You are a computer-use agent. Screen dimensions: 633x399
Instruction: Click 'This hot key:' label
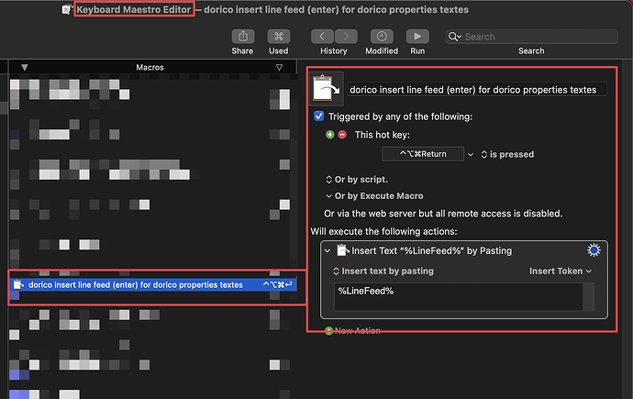coord(382,135)
